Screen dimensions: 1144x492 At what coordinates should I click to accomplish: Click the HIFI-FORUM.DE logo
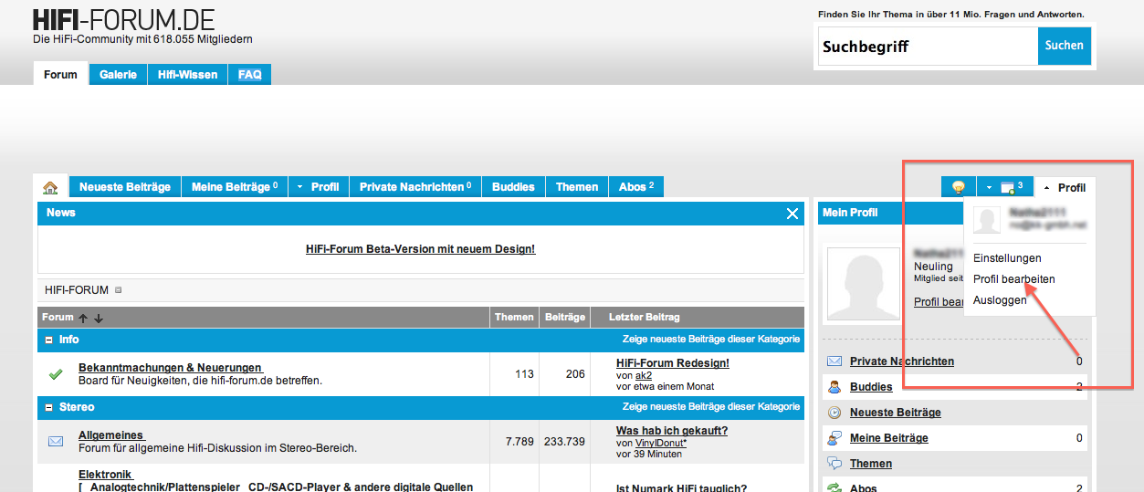click(124, 20)
